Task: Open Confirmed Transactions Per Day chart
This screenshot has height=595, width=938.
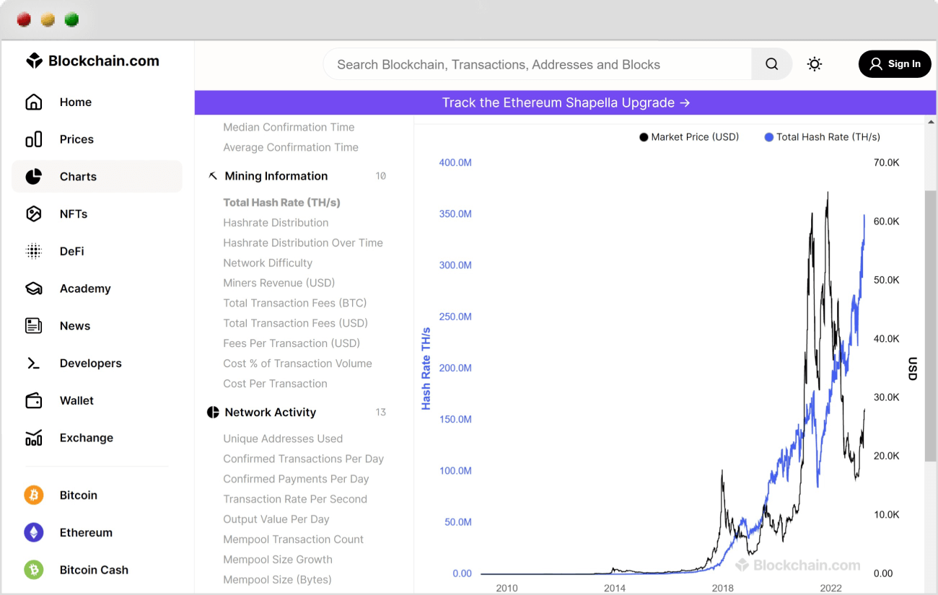Action: point(303,459)
